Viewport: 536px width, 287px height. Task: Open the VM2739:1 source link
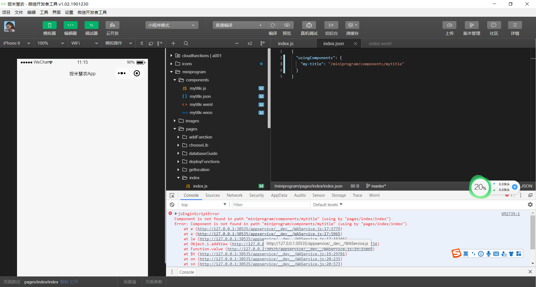pyautogui.click(x=510, y=214)
